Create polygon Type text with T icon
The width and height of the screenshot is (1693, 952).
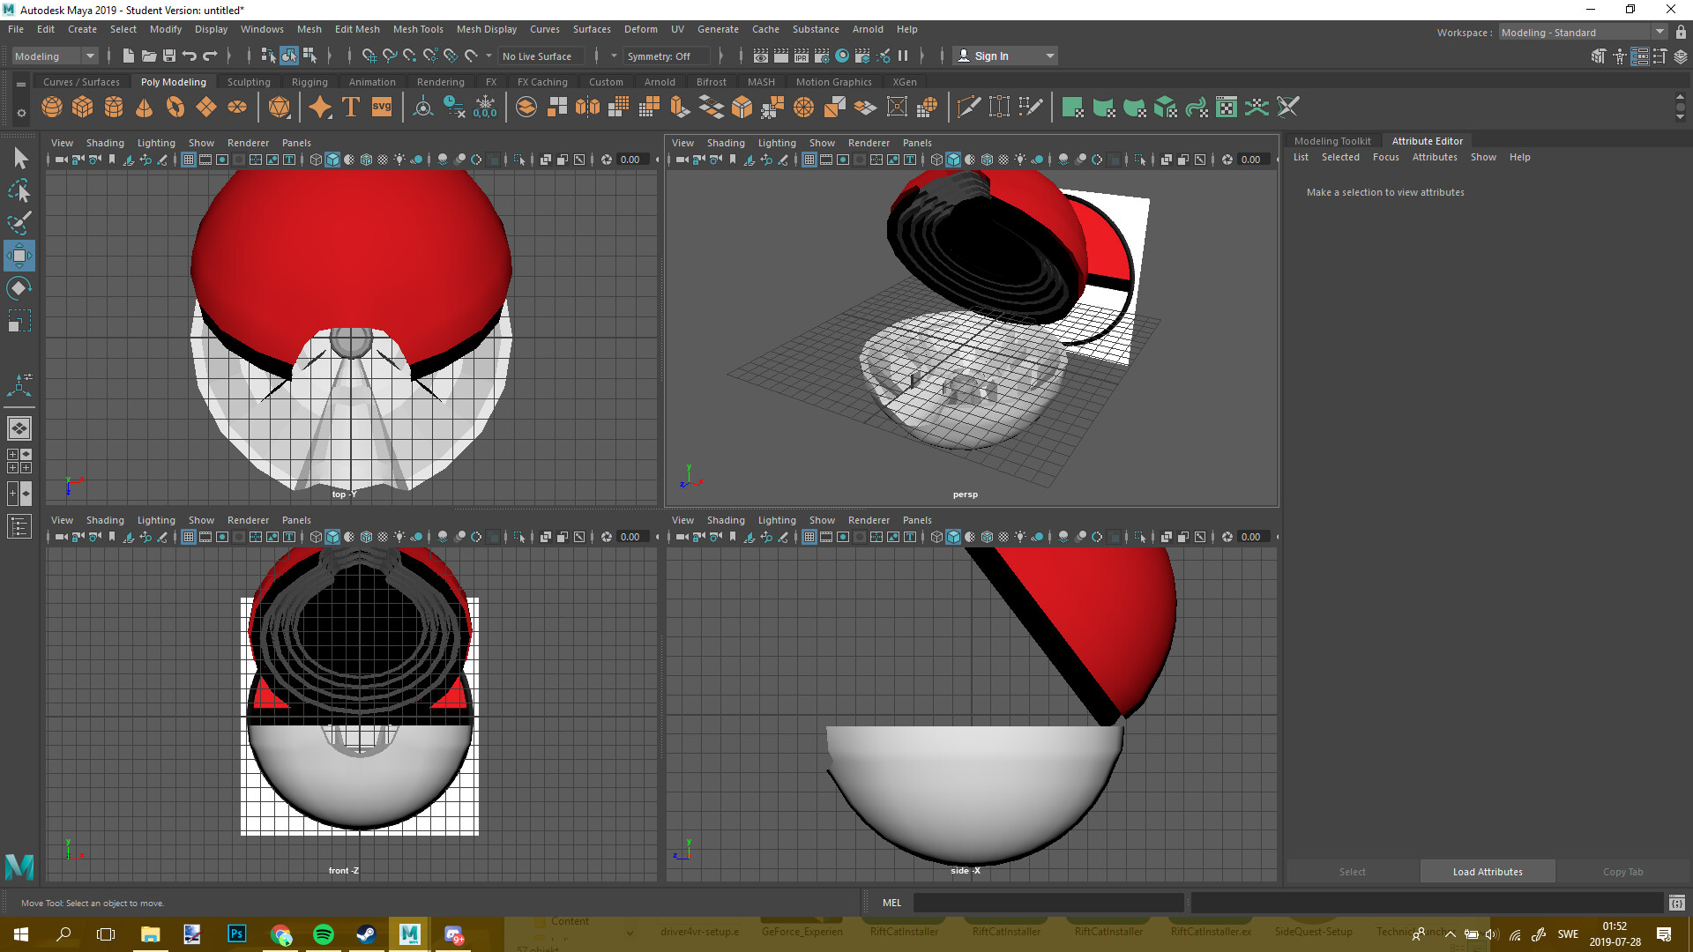click(x=351, y=108)
